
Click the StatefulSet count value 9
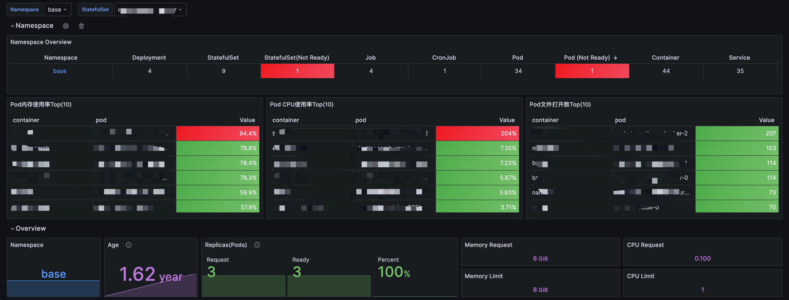tap(224, 71)
